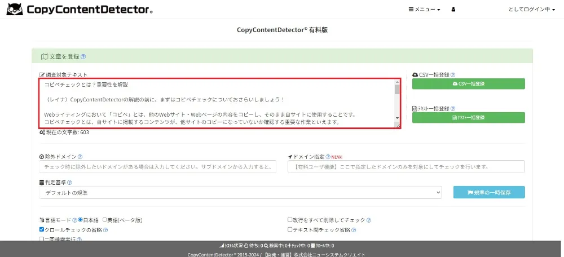Click the map icon beside 文章を登録

coord(44,57)
